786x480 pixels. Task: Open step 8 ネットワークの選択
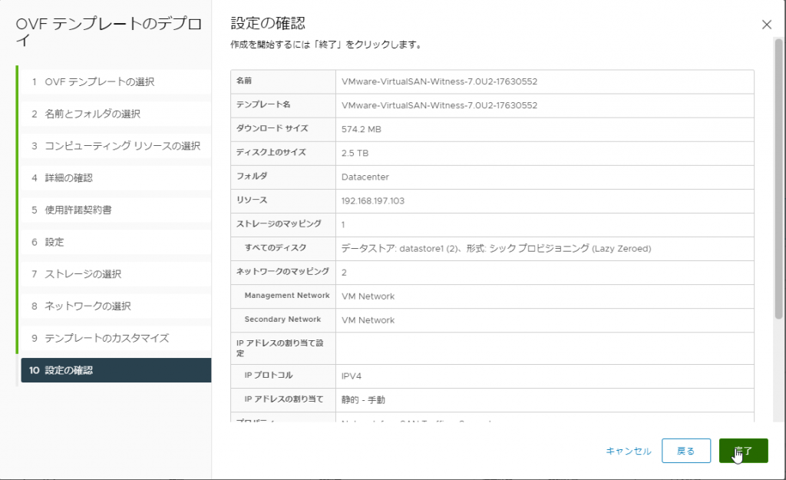(116, 306)
